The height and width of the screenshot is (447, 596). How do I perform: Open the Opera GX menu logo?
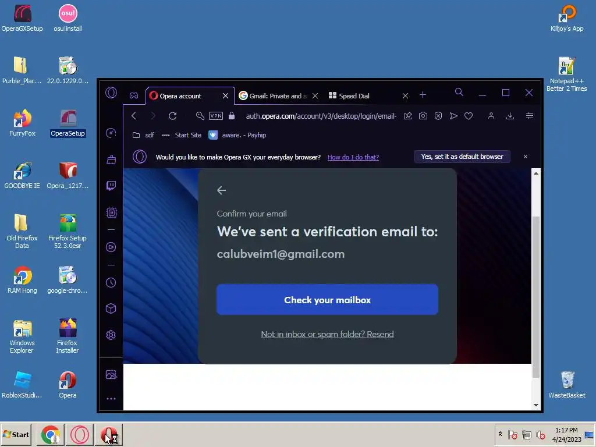(x=111, y=93)
